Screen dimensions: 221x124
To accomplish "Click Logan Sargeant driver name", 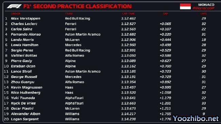I will (x=25, y=119).
